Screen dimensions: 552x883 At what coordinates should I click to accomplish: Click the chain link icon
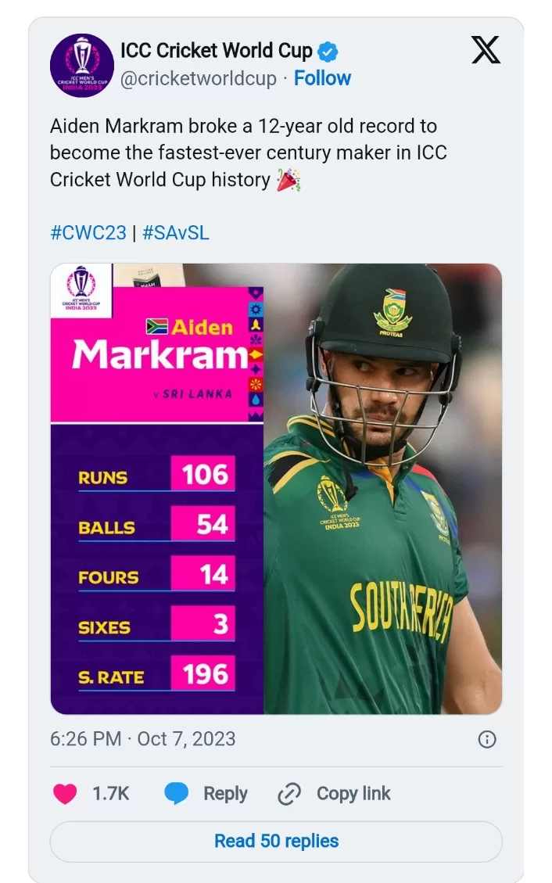click(289, 795)
